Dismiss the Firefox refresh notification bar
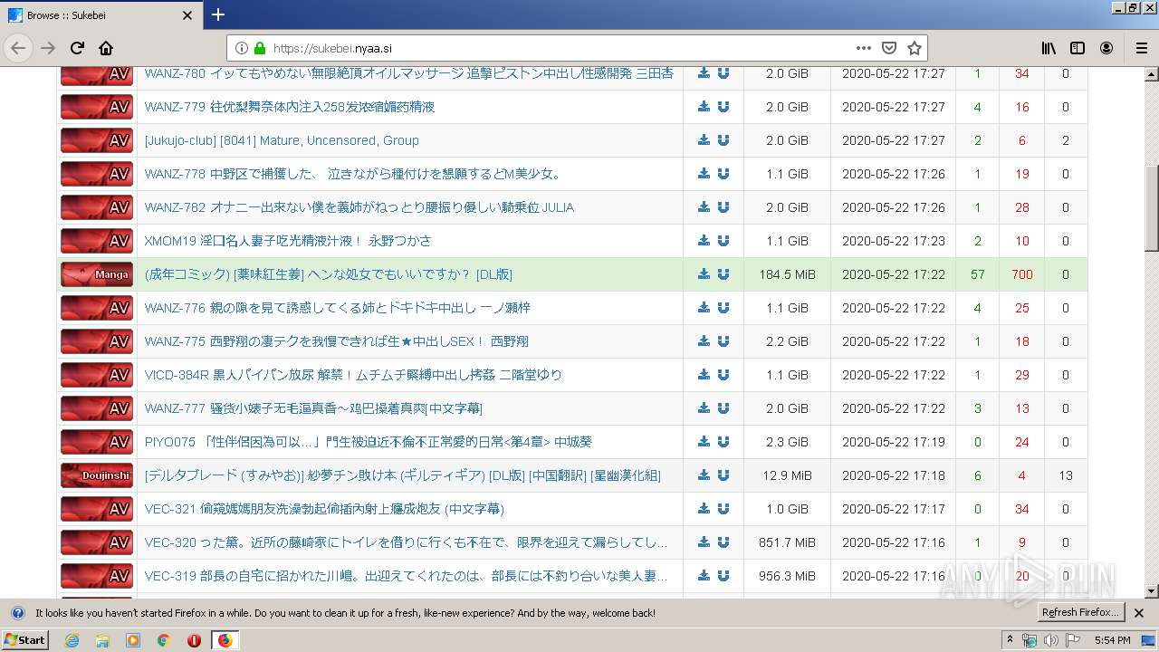 (x=1139, y=613)
